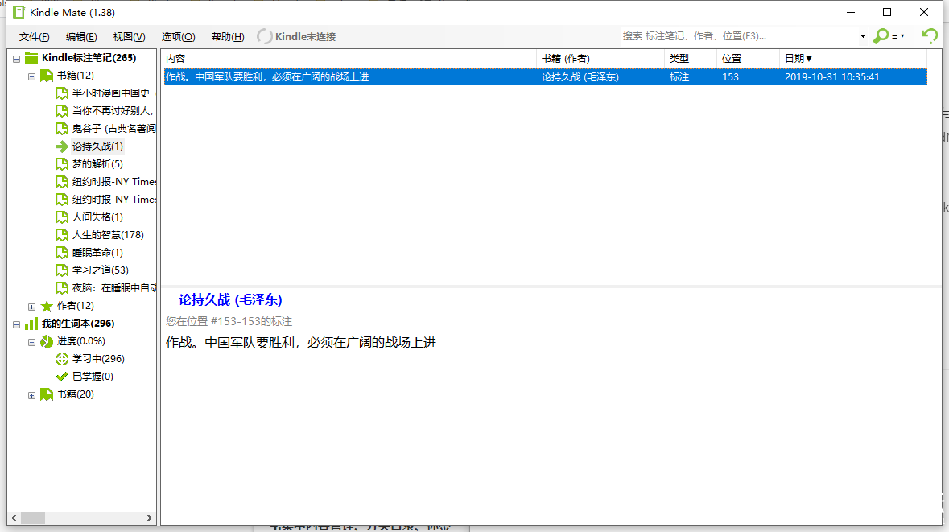Click the 标注 type cell

click(679, 77)
